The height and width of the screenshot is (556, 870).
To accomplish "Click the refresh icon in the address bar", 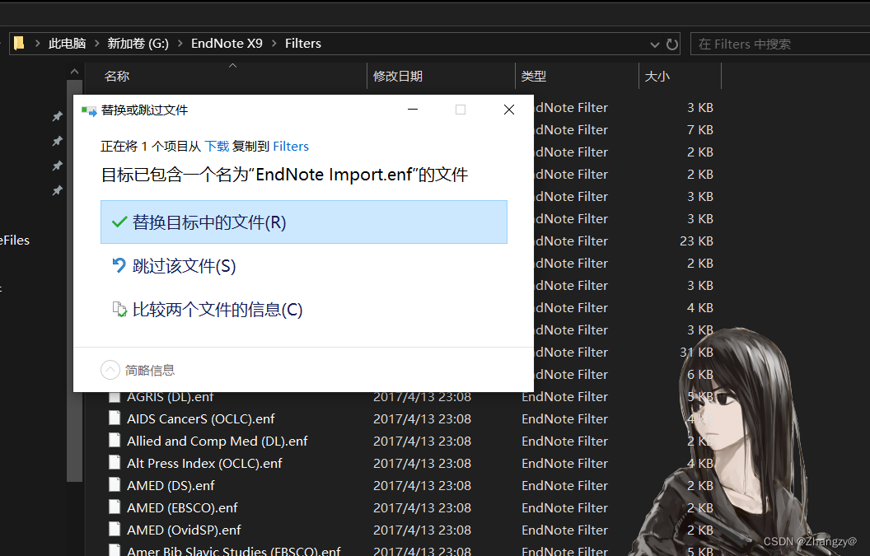I will 672,44.
